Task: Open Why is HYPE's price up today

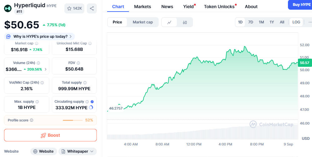Action: [40, 37]
